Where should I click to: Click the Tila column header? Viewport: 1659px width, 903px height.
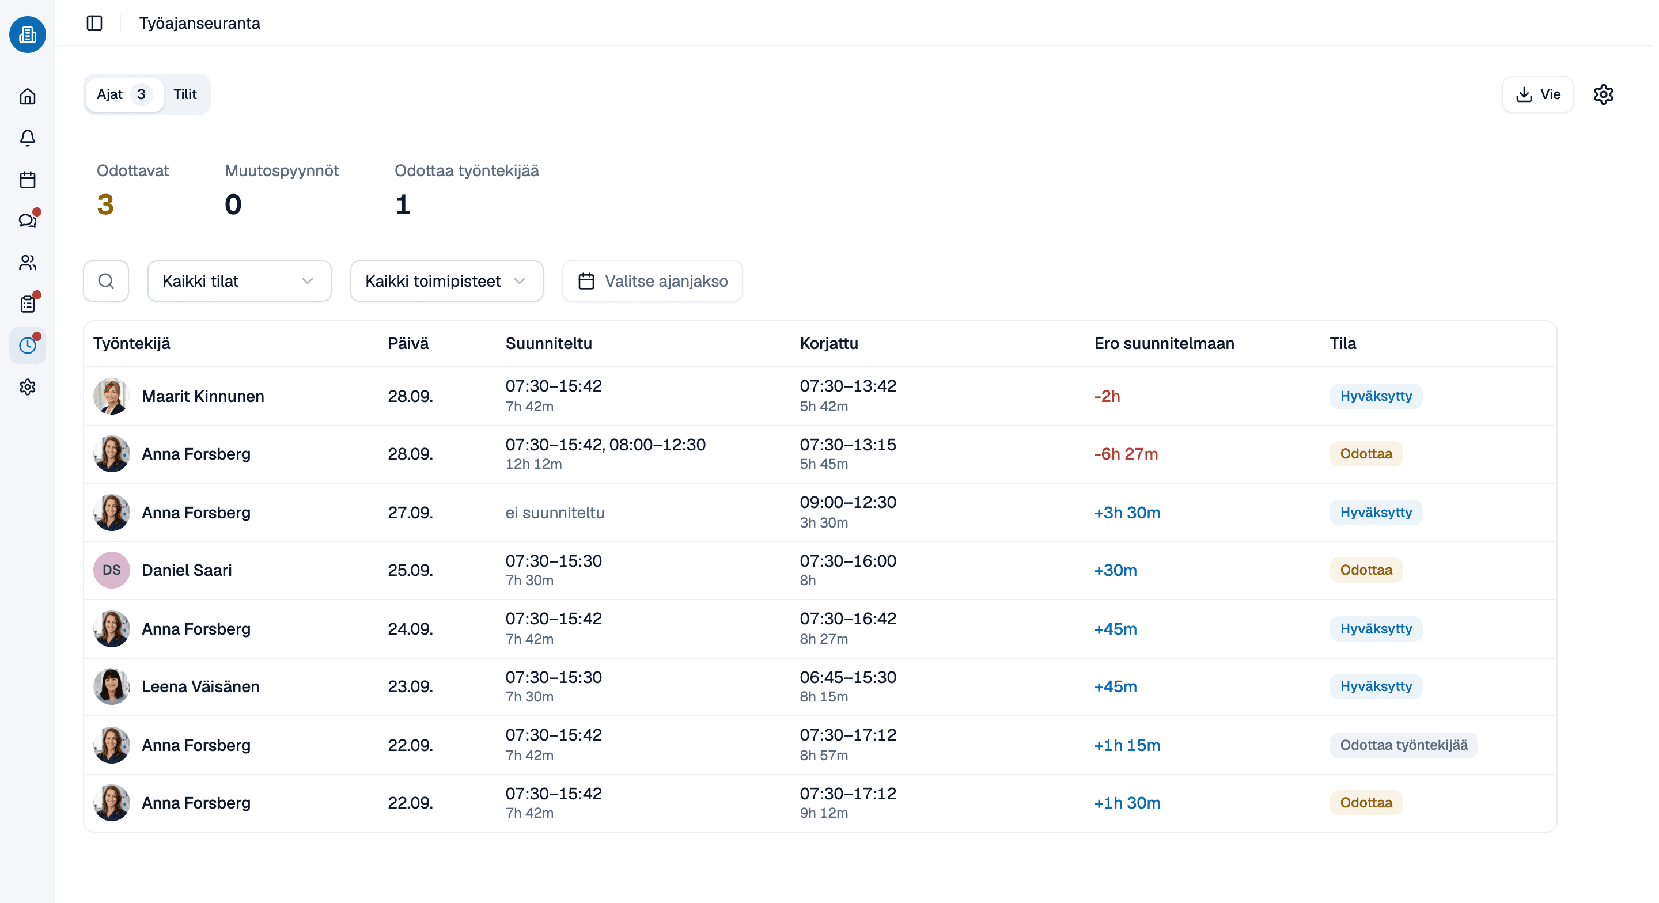pos(1342,343)
